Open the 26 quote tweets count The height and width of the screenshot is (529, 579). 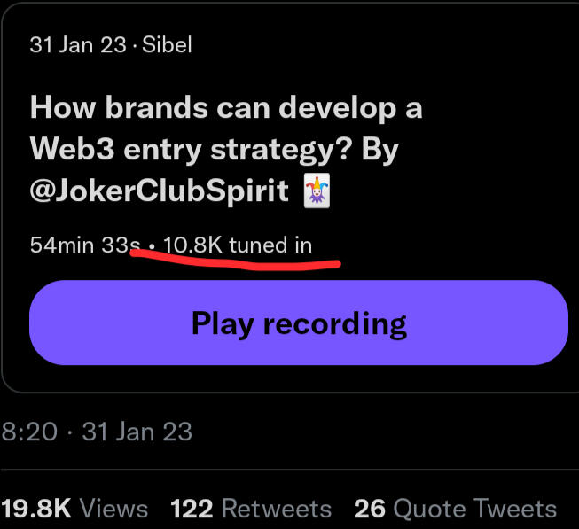369,508
